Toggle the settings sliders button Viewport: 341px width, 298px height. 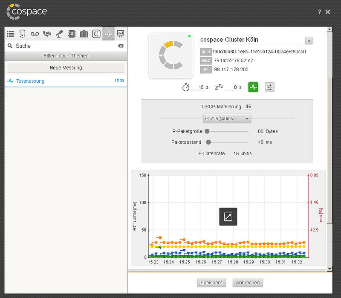(269, 87)
